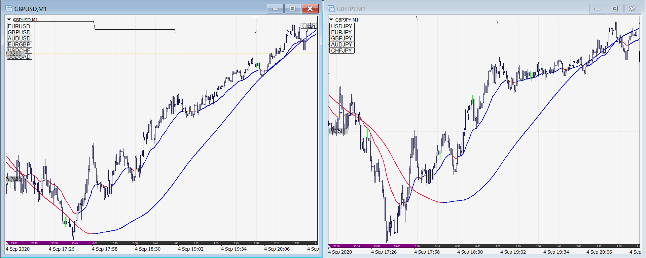Pick the AUDJPY symbol button
This screenshot has width=646, height=258.
click(342, 44)
